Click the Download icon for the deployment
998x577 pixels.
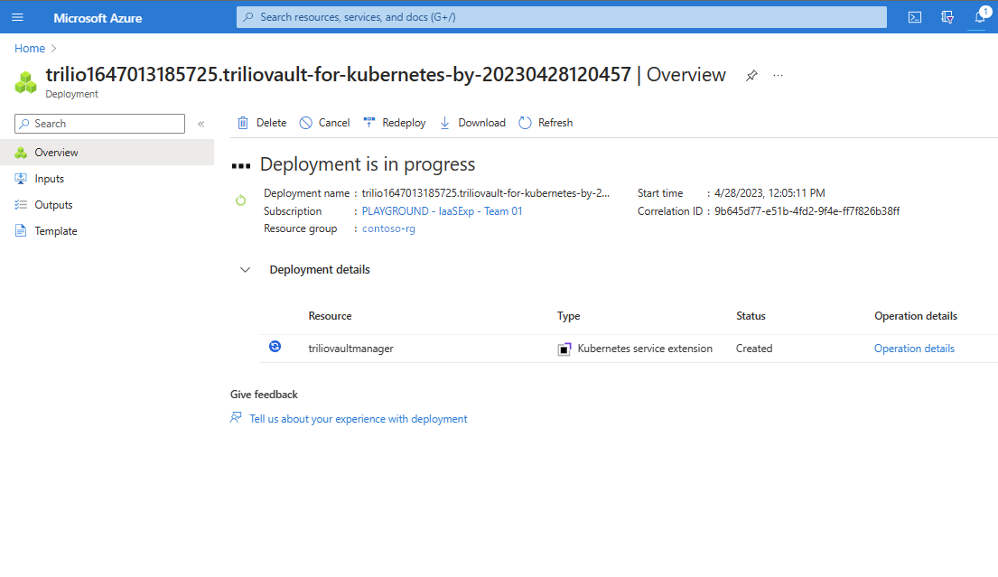444,122
